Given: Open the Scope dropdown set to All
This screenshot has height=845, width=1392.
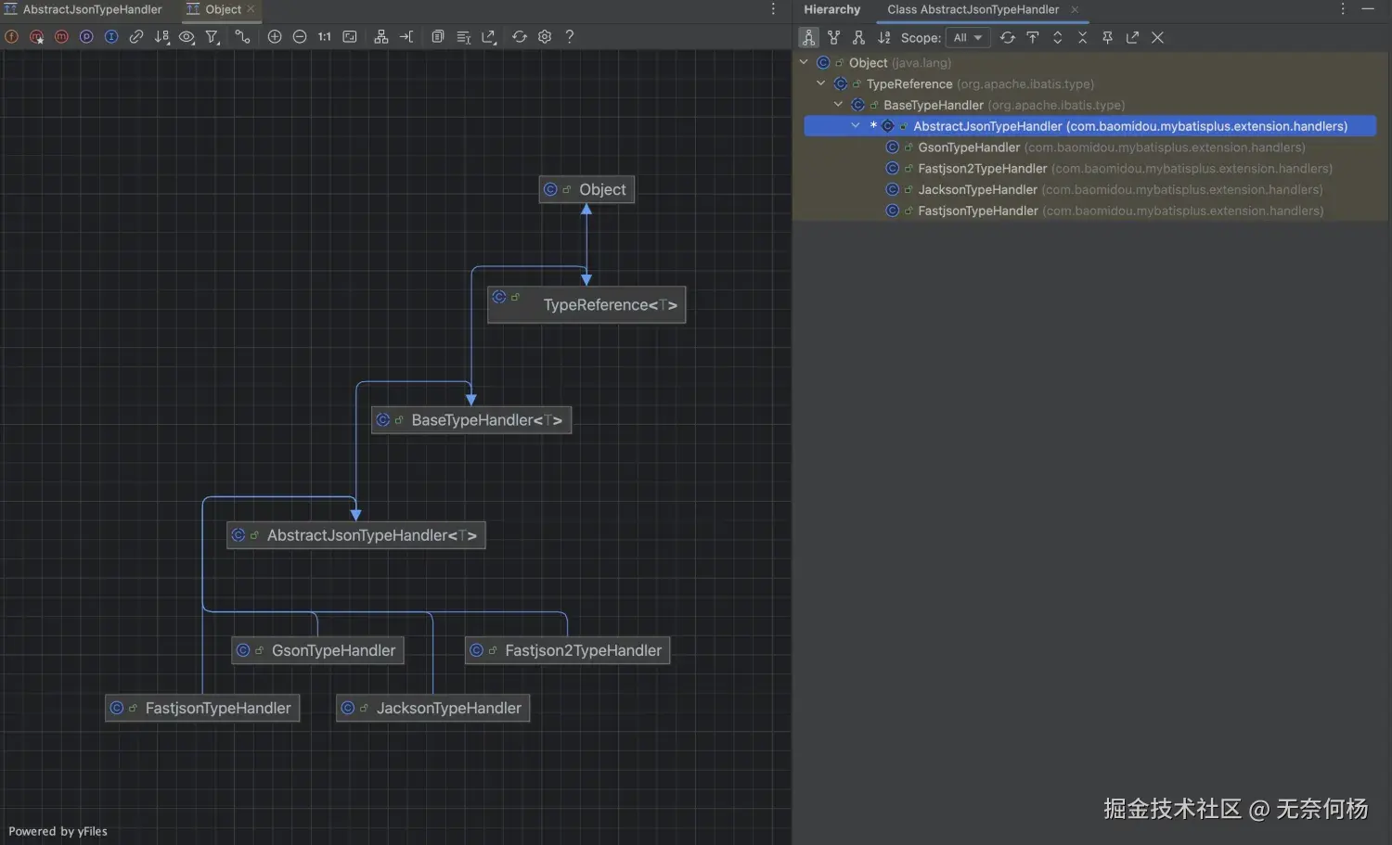Looking at the screenshot, I should click(x=967, y=38).
